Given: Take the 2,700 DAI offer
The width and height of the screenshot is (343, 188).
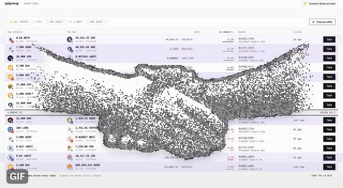Looking at the screenshot, I should coord(329,67).
